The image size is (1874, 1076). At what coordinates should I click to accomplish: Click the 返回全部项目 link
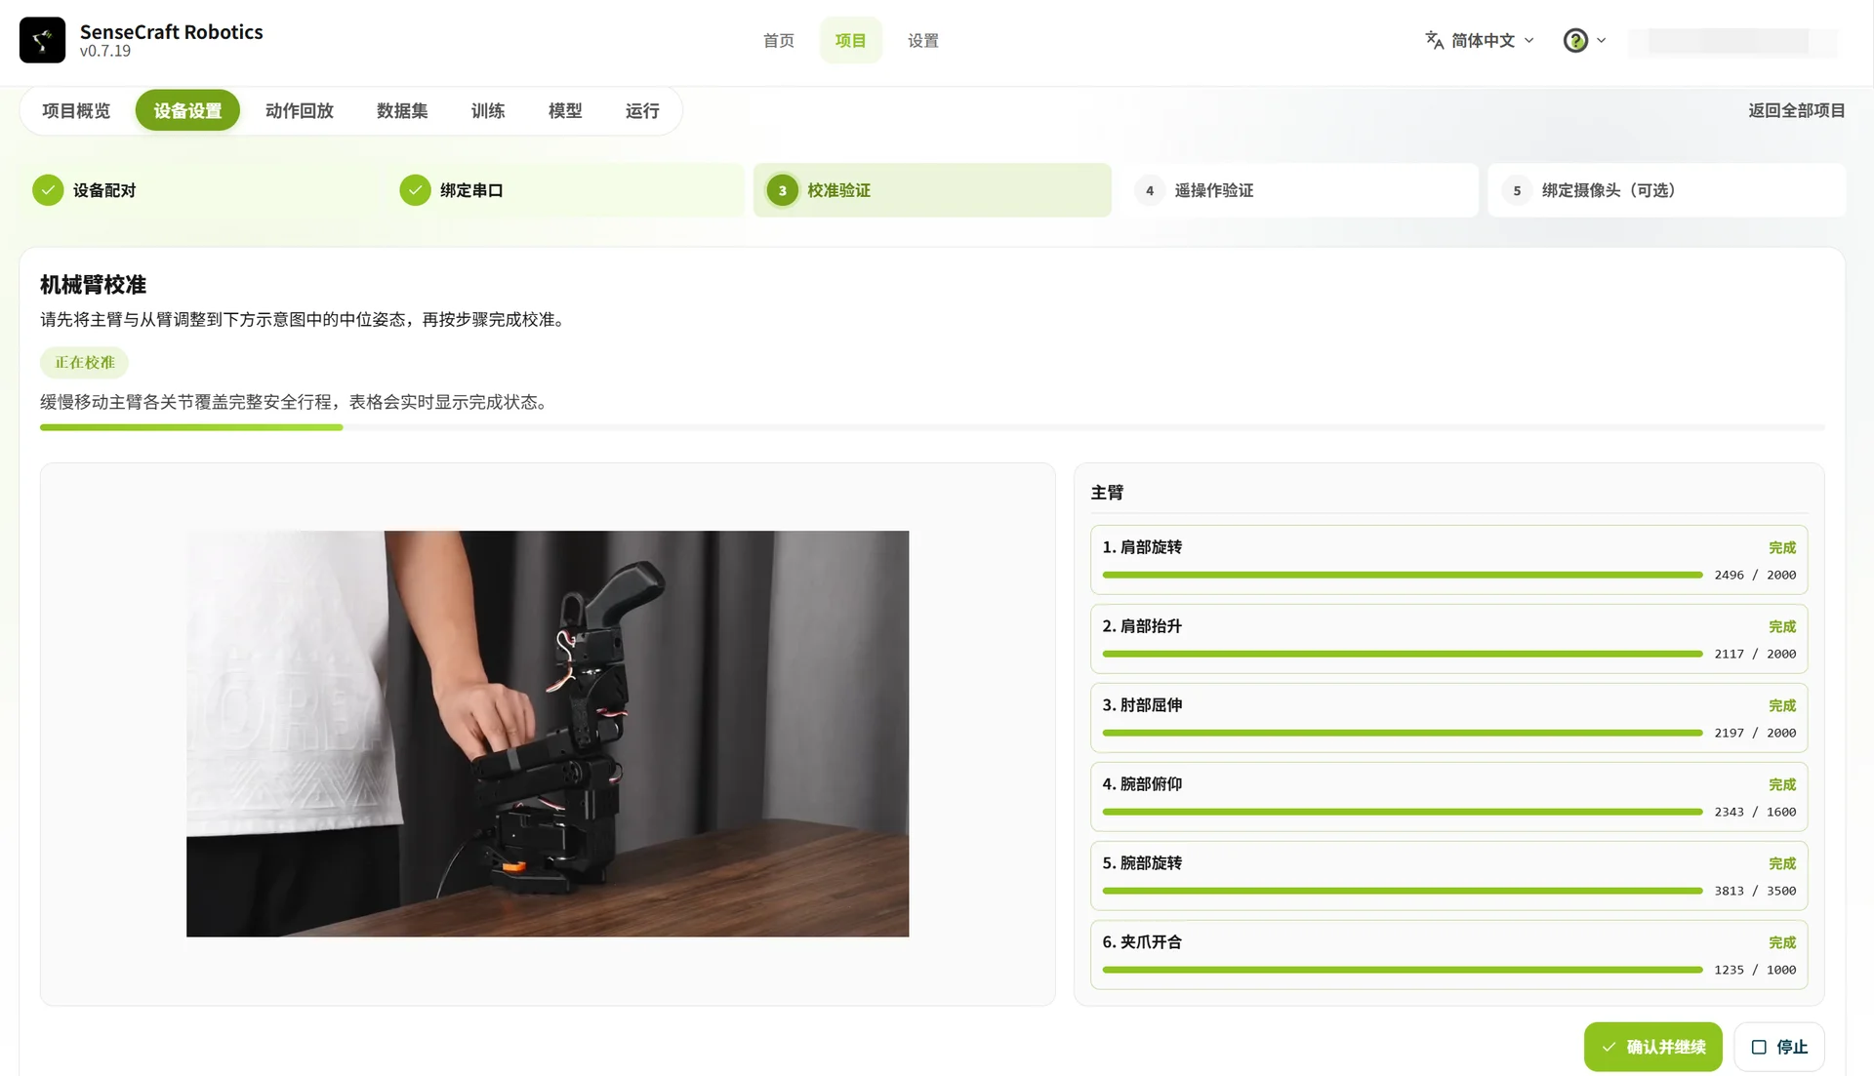tap(1796, 110)
